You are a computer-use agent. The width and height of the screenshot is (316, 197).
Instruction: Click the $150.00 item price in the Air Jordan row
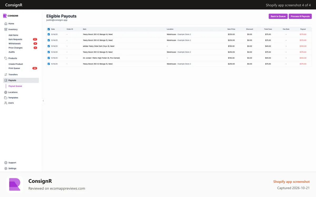231,58
